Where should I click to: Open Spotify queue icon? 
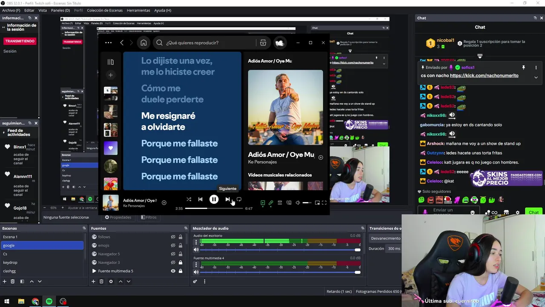[280, 203]
